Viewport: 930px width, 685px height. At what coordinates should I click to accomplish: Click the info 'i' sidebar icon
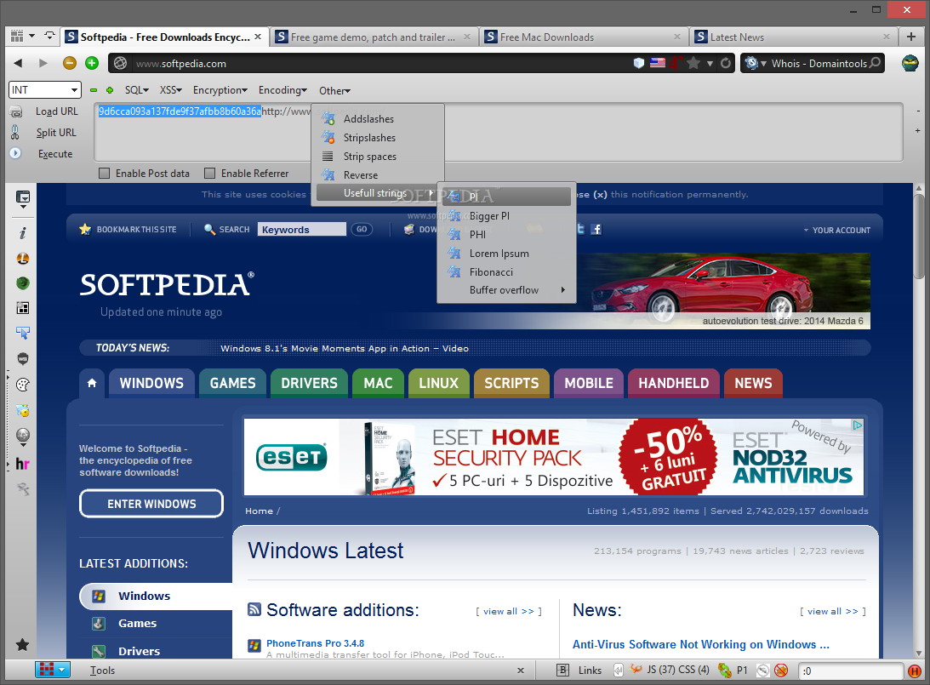click(x=22, y=232)
